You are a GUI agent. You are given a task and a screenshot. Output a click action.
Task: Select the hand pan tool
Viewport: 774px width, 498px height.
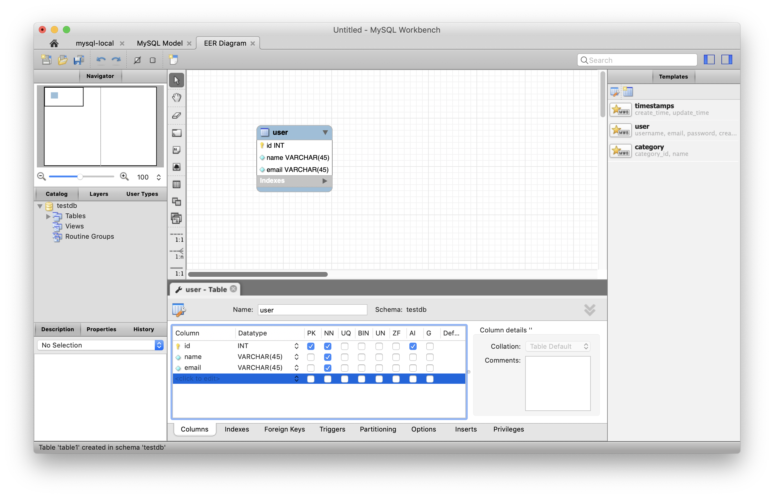click(177, 97)
